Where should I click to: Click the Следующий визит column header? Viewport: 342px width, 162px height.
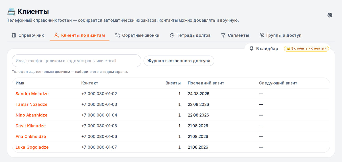[x=278, y=83]
